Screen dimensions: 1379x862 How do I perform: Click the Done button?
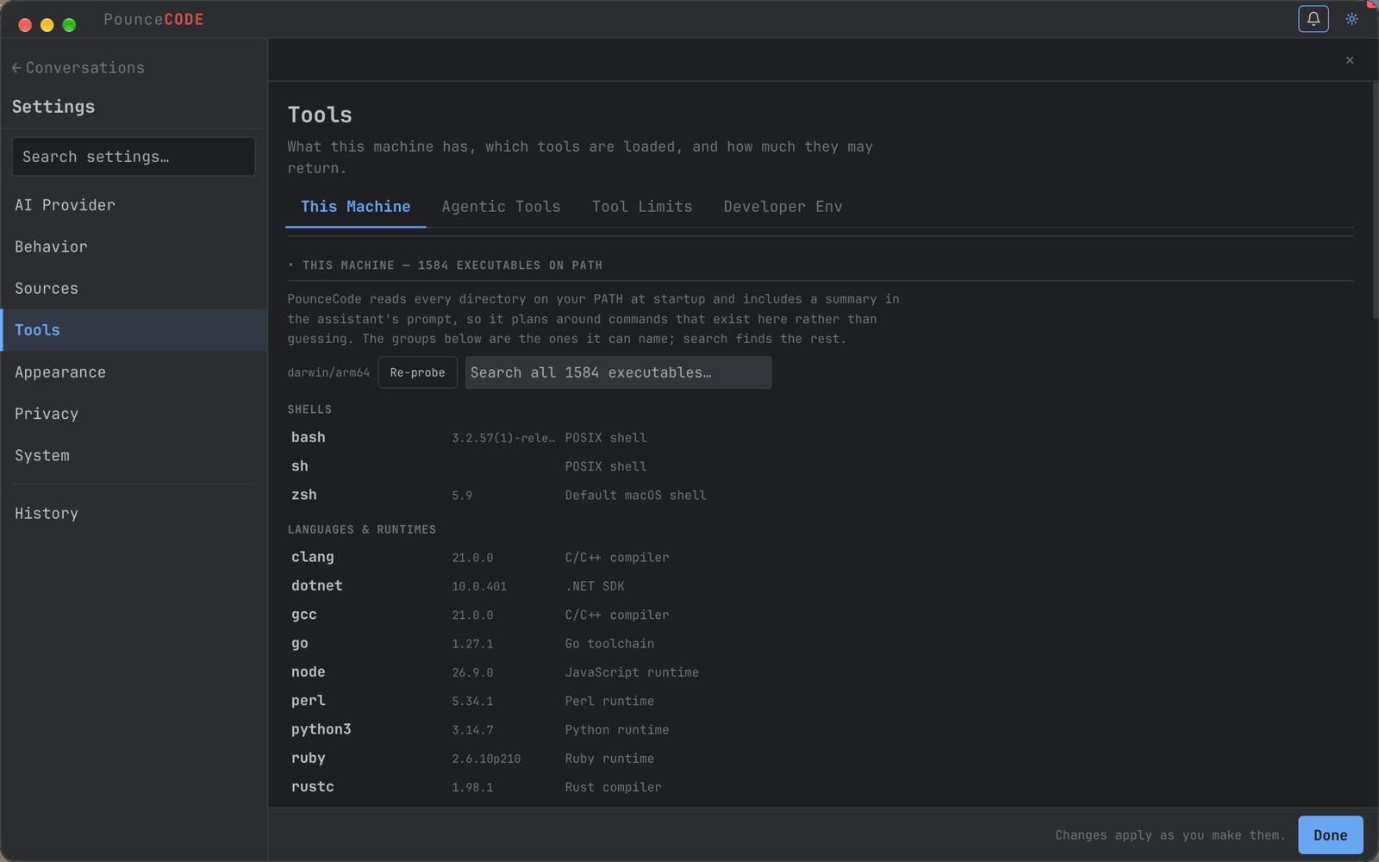coord(1330,835)
